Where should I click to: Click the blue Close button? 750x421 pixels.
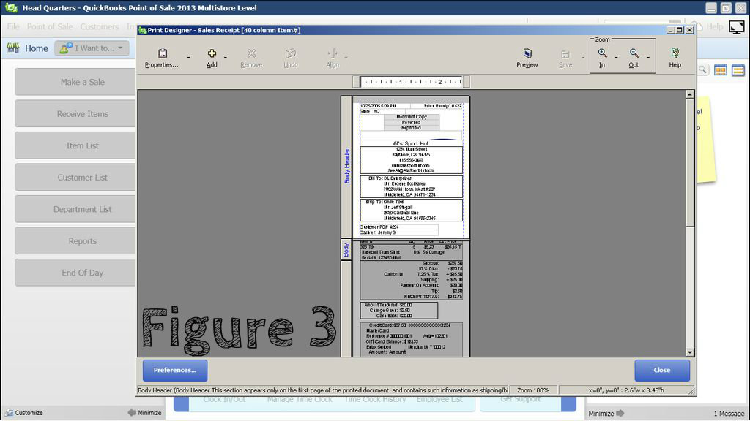point(662,371)
